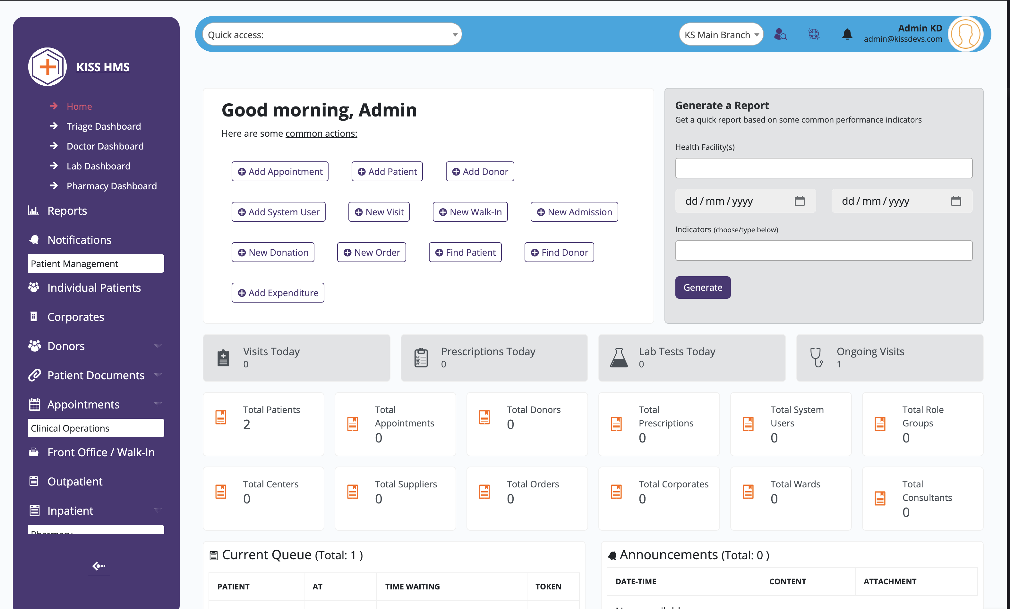Image resolution: width=1010 pixels, height=609 pixels.
Task: Open calendar picker on start date field
Action: tap(799, 201)
